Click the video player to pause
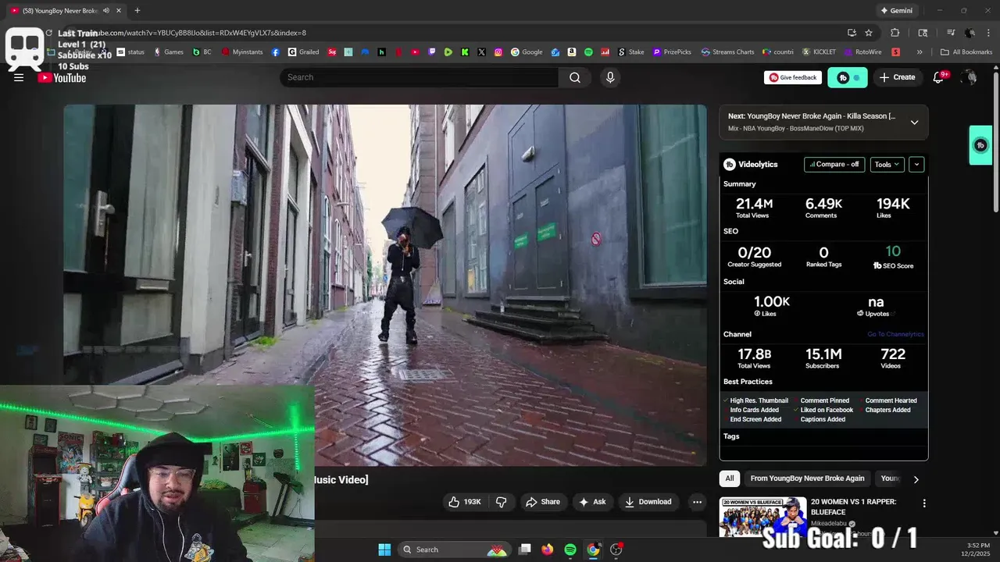1000x562 pixels. 385,285
